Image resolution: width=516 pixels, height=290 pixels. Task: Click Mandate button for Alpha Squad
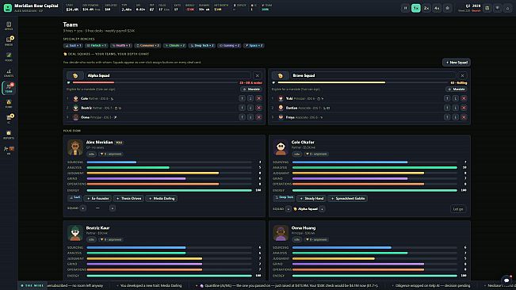click(251, 89)
